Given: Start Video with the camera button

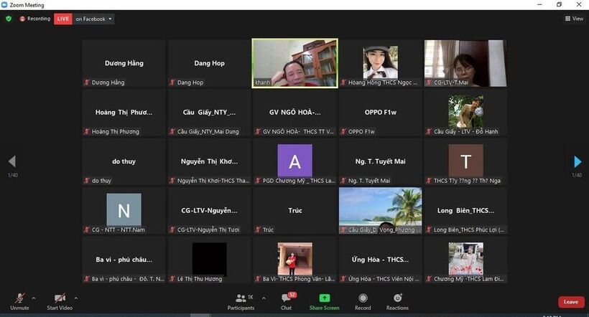Looking at the screenshot, I should tap(60, 301).
